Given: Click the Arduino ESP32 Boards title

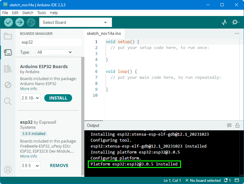Looking at the screenshot, I should pos(44,67).
